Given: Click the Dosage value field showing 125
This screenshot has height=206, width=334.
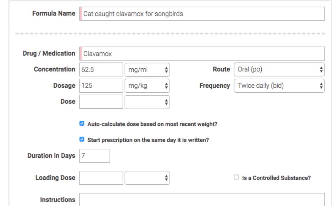Looking at the screenshot, I should pyautogui.click(x=101, y=86).
